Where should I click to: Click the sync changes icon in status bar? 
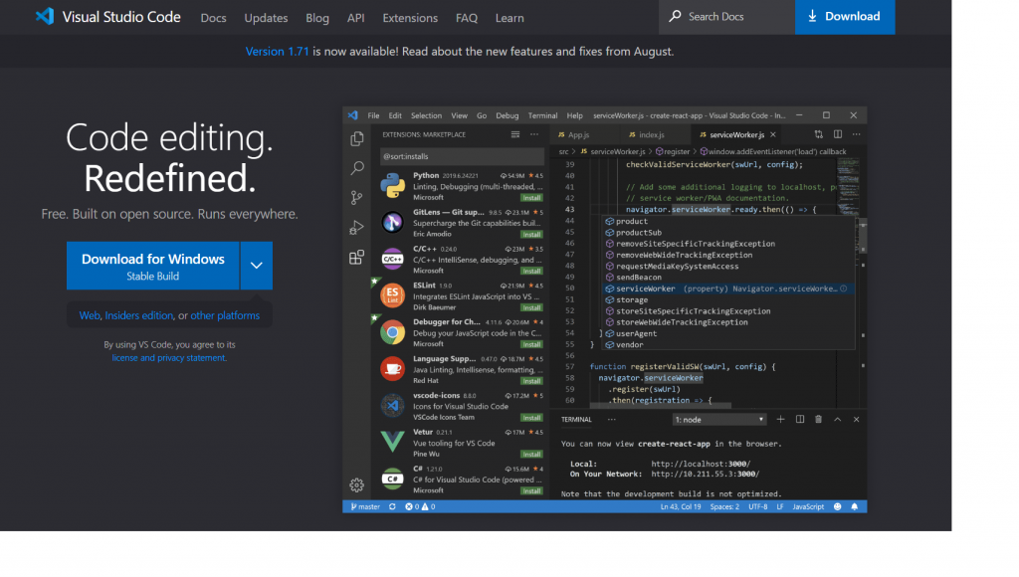[392, 506]
